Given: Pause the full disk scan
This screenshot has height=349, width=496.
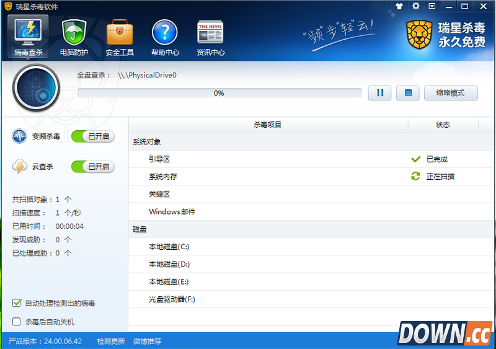Looking at the screenshot, I should click(x=379, y=93).
